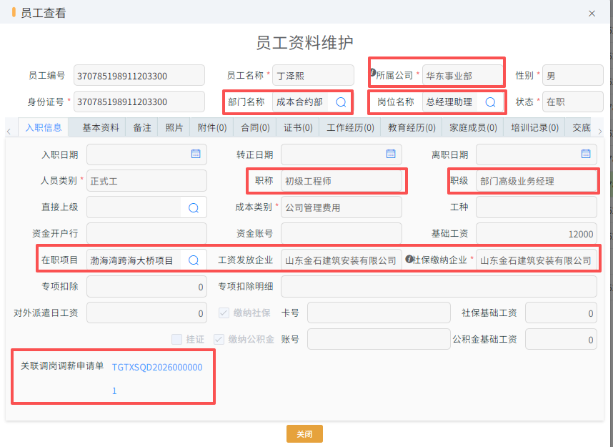Click the empty 工种 field

click(537, 207)
